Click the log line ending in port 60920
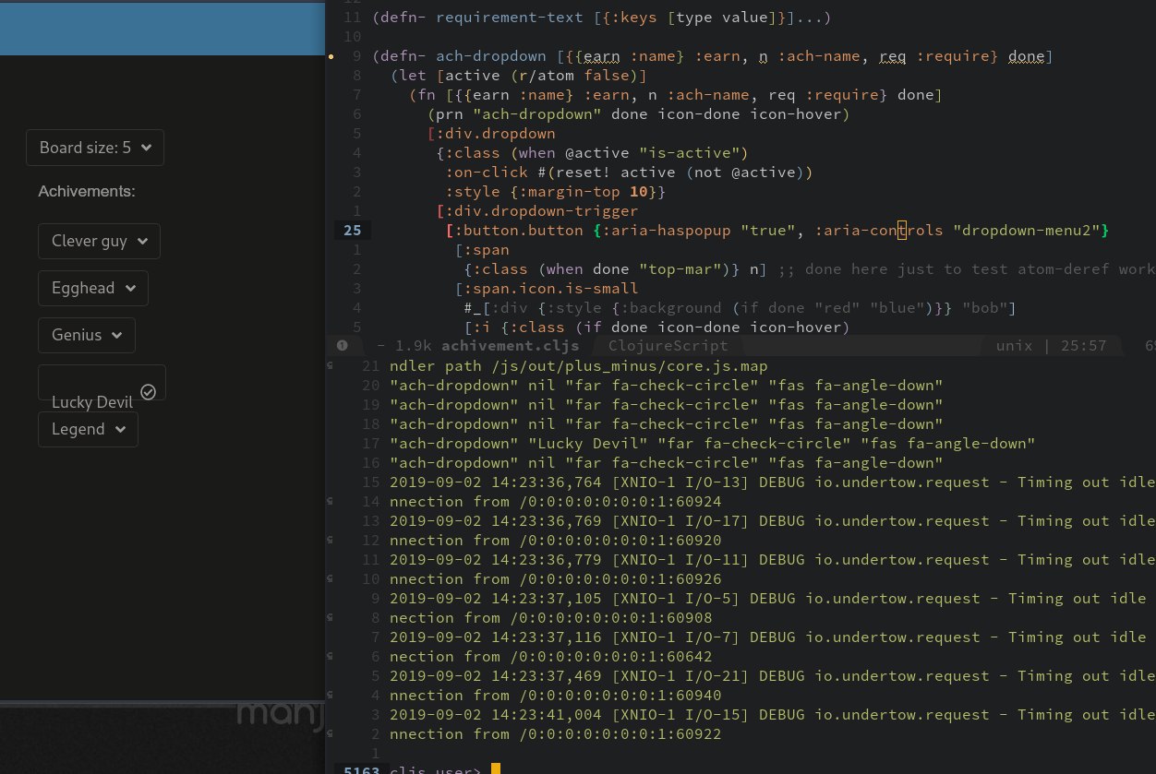This screenshot has width=1156, height=774. tap(555, 541)
